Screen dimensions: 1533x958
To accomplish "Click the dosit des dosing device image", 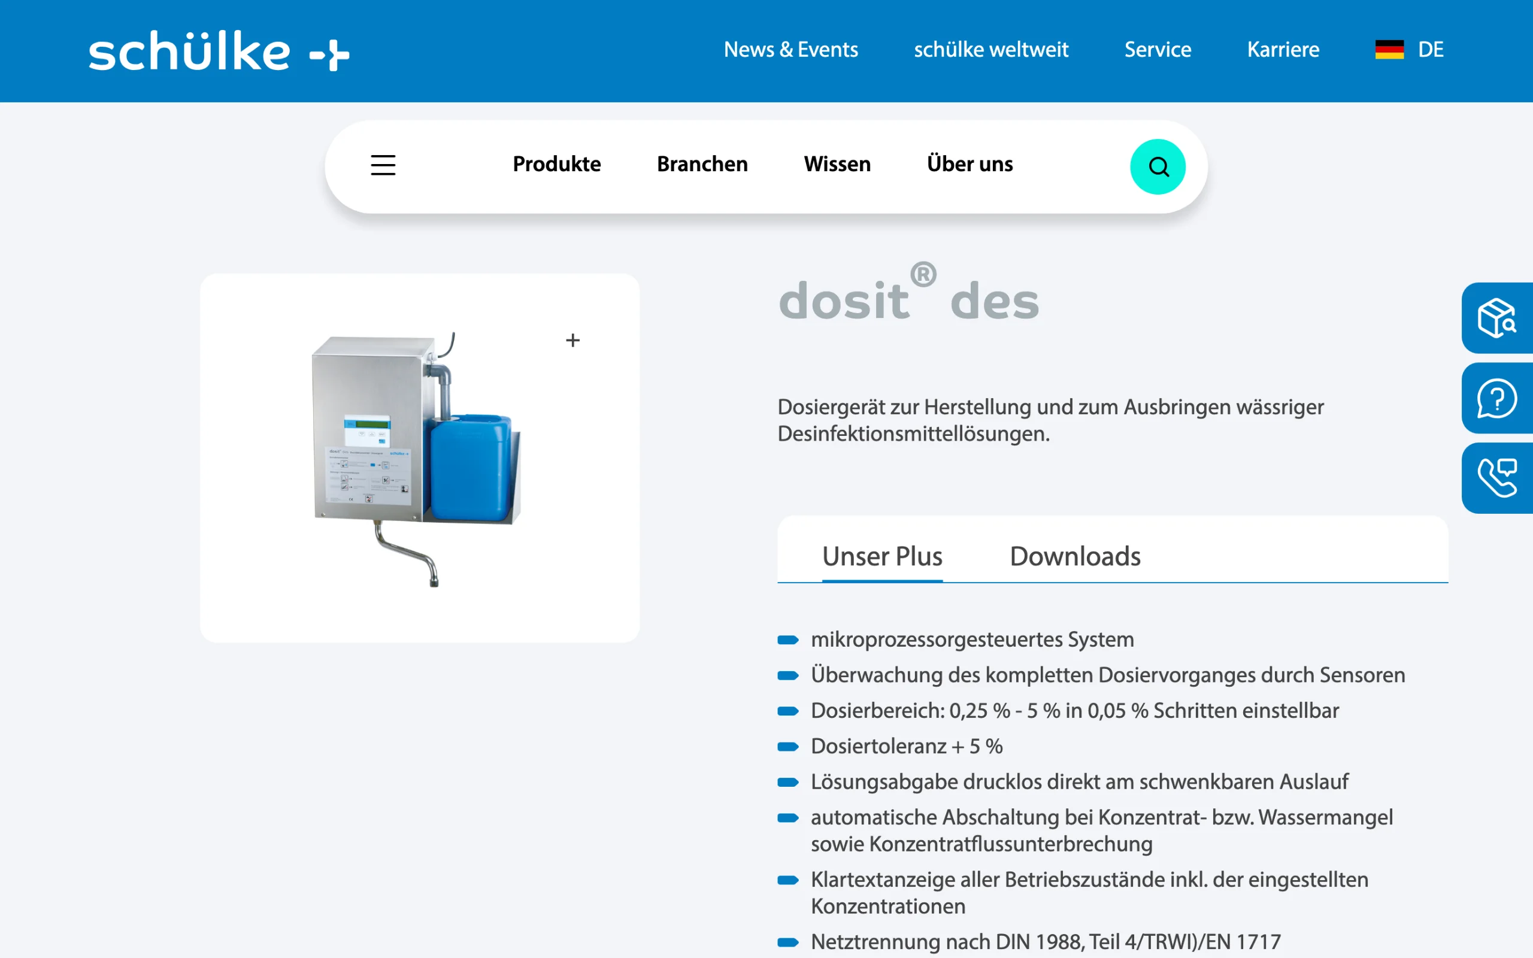I will (416, 459).
